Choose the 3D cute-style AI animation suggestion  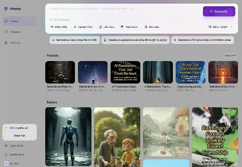pos(203,40)
